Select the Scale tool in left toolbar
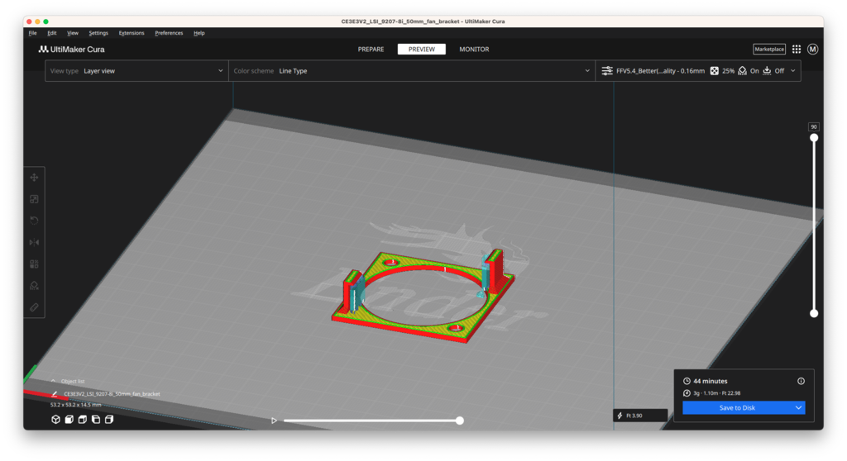Screen dimensions: 847x461 click(x=34, y=199)
